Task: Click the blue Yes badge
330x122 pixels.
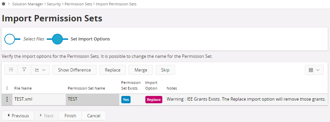Action: pyautogui.click(x=126, y=100)
